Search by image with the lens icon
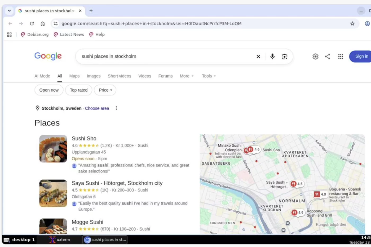This screenshot has width=371, height=247. [284, 57]
